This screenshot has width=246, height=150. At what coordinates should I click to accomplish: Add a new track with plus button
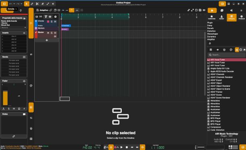[x=47, y=40]
